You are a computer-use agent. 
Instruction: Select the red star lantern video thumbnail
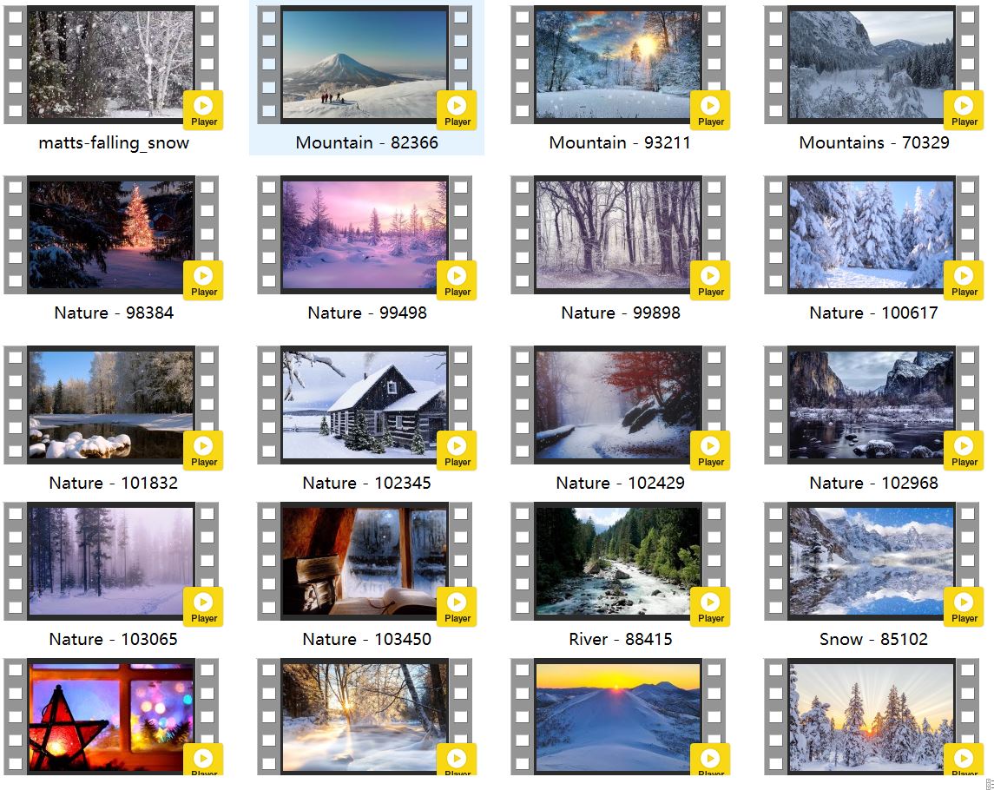tap(110, 717)
